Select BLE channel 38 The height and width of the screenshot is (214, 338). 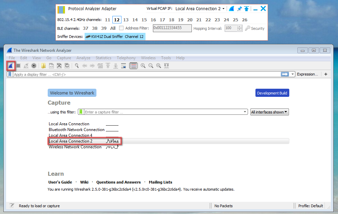click(x=95, y=28)
